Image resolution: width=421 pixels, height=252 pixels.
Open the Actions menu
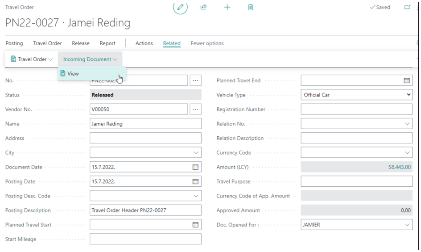144,43
